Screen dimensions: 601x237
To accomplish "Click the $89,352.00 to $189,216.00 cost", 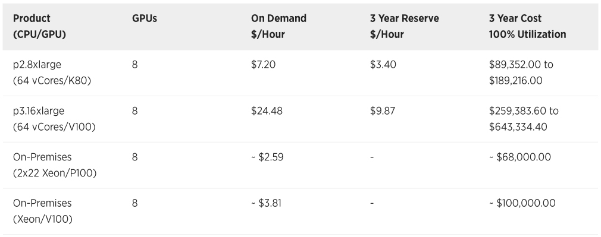I will (x=521, y=72).
